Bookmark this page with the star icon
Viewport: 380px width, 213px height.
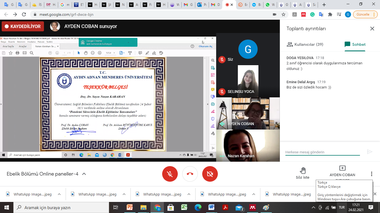click(x=283, y=14)
